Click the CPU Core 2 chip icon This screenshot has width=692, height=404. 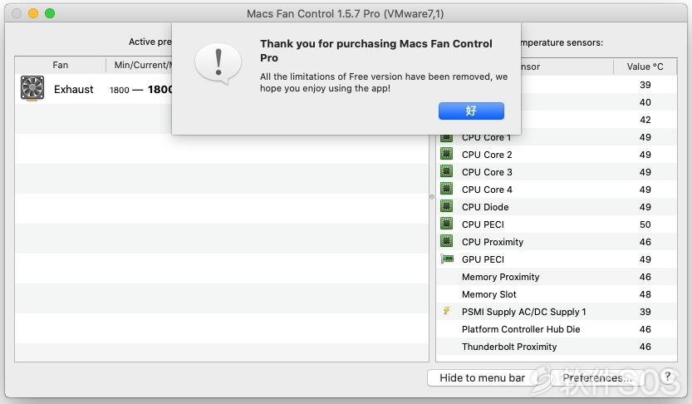click(x=447, y=154)
